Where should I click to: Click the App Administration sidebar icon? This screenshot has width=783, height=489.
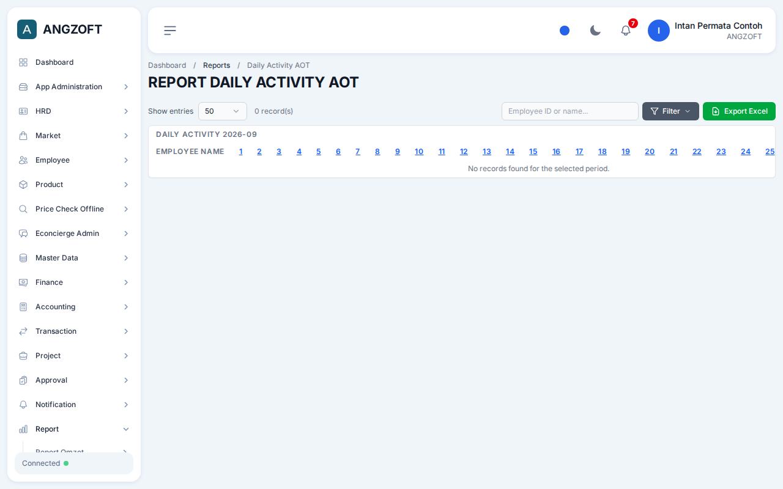[x=23, y=87]
